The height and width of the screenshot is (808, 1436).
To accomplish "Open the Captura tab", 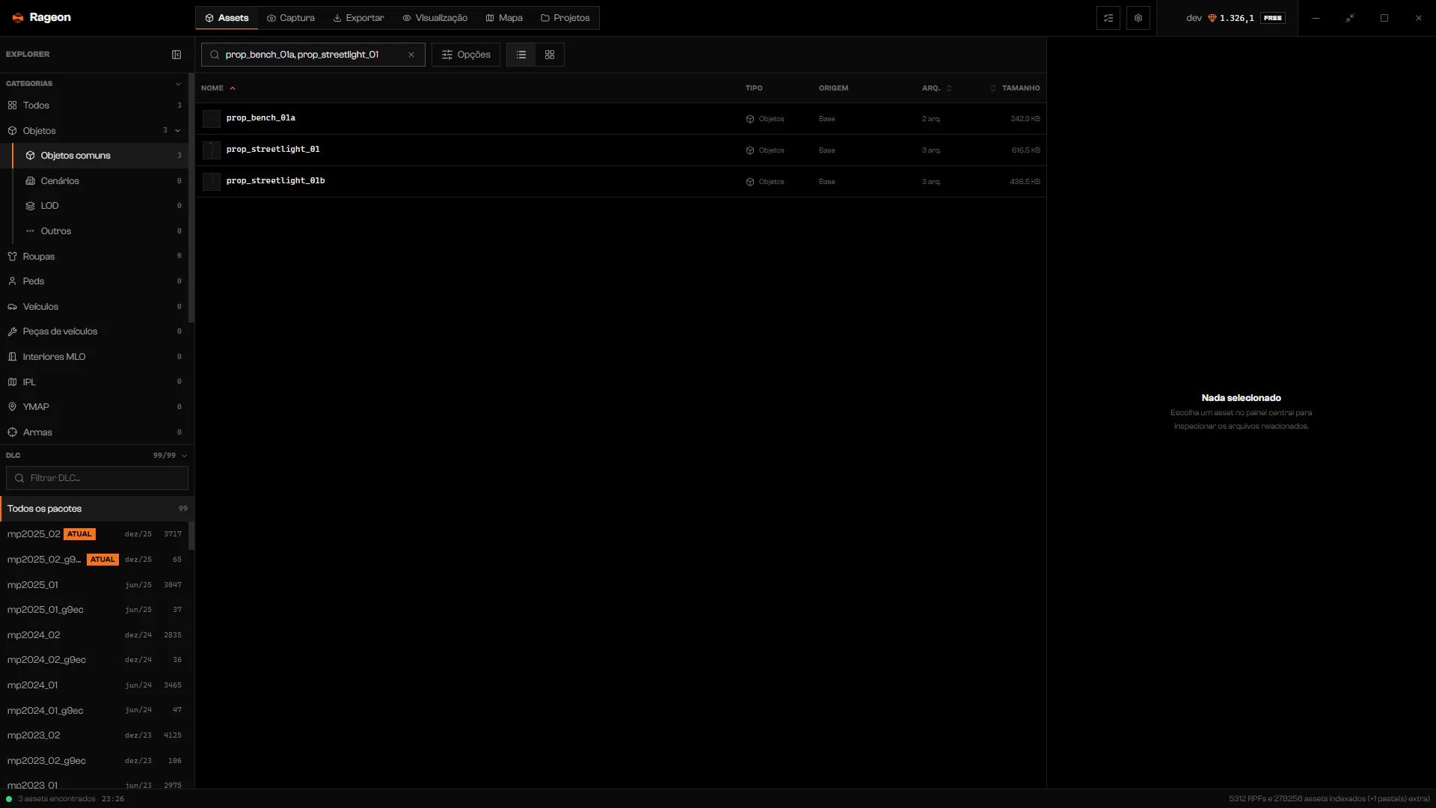I will (291, 18).
